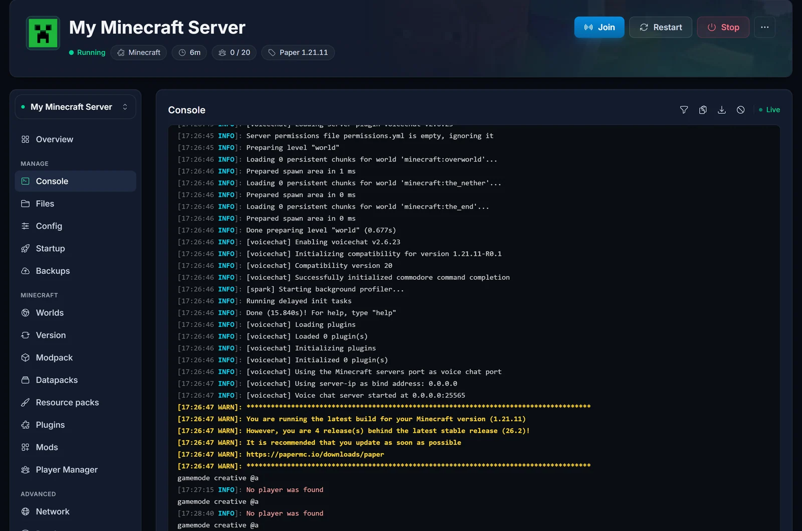
Task: Download console log via the download icon
Action: (x=722, y=110)
